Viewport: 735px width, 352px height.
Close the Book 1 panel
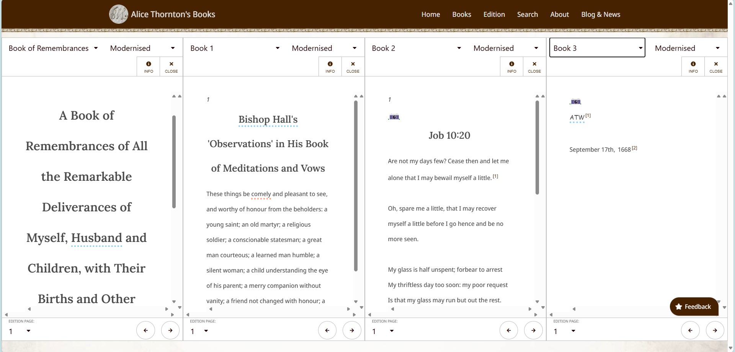coord(353,67)
